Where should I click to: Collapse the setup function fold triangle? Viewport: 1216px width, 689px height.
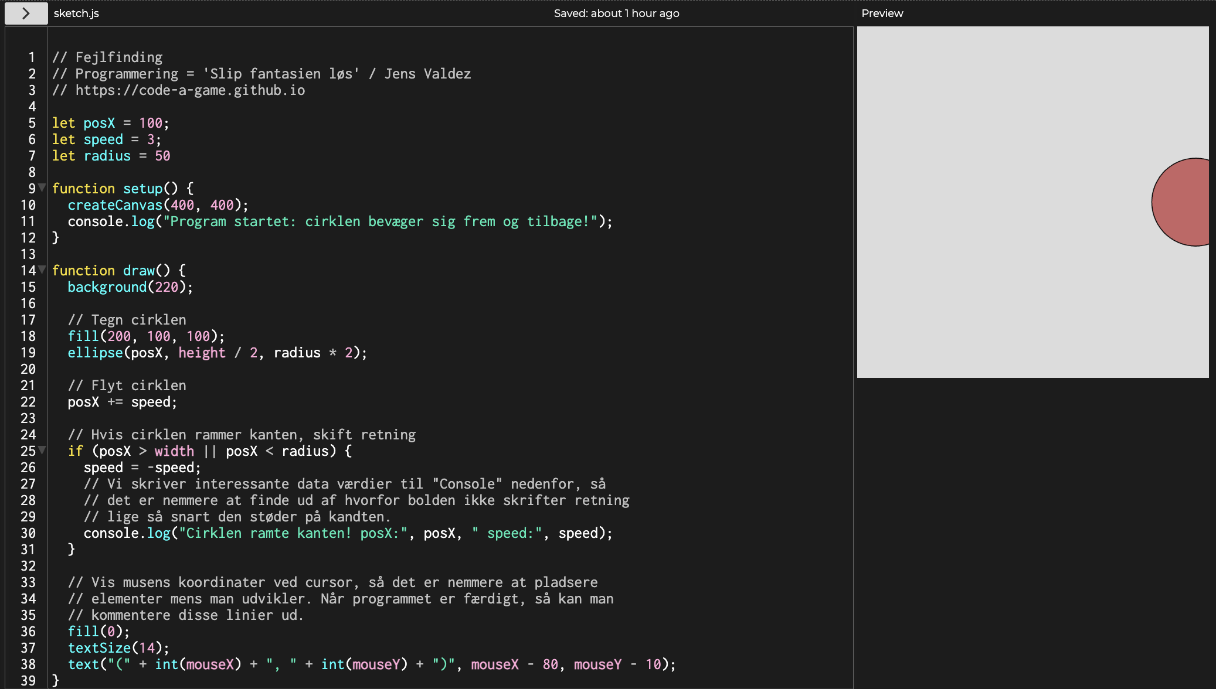pyautogui.click(x=42, y=187)
